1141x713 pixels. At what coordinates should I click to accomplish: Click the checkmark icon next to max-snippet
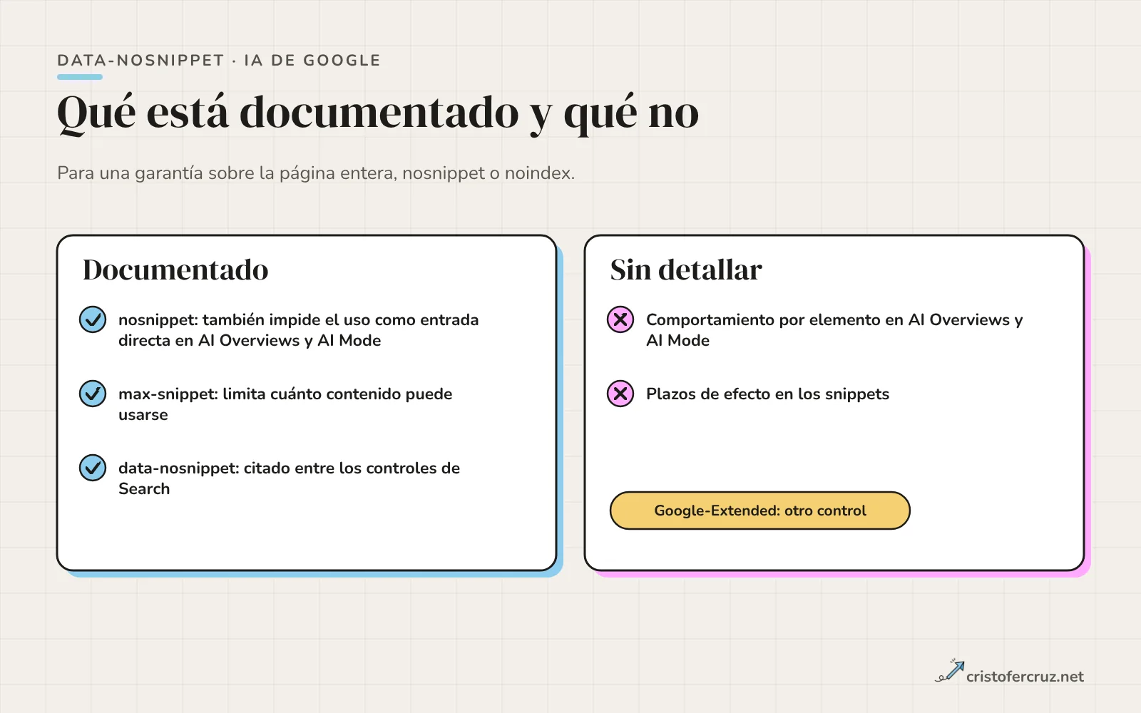pos(93,394)
